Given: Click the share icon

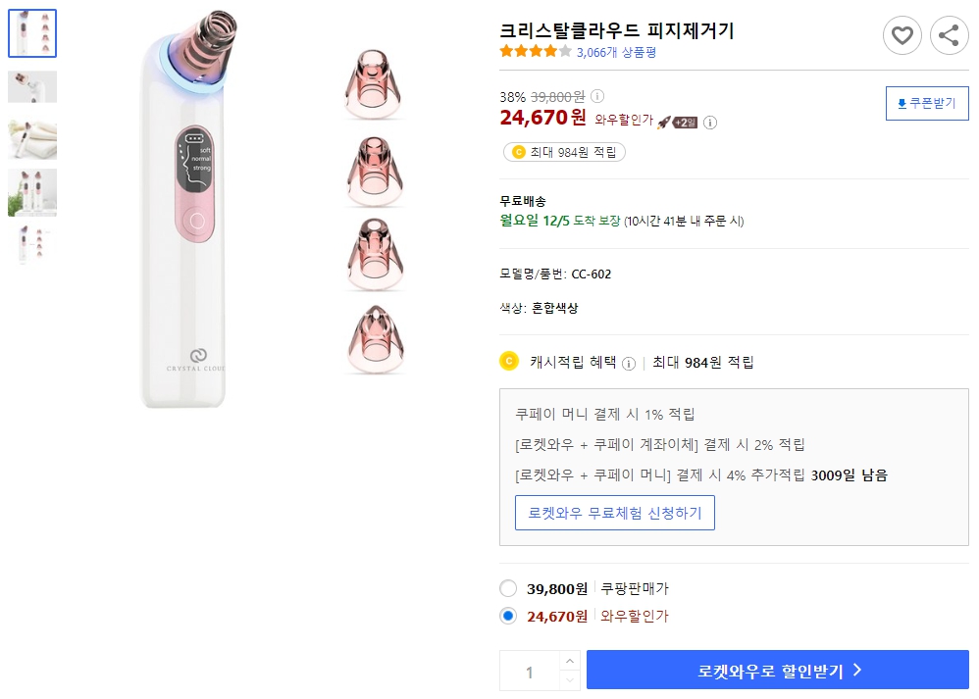Looking at the screenshot, I should click(948, 35).
